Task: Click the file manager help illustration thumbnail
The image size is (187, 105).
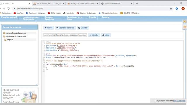Action: (29, 97)
